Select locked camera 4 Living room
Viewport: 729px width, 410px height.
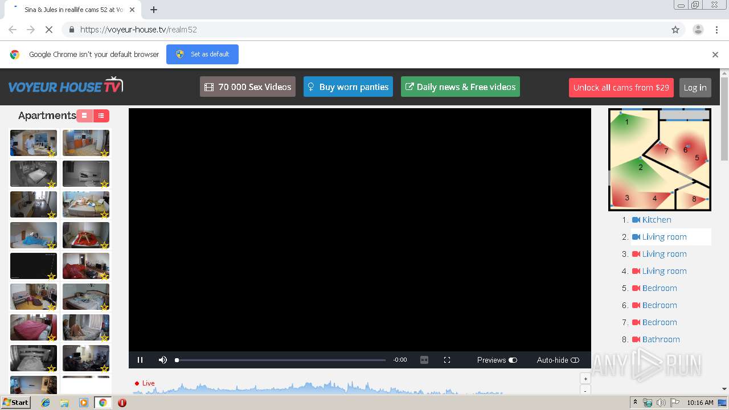click(x=659, y=271)
